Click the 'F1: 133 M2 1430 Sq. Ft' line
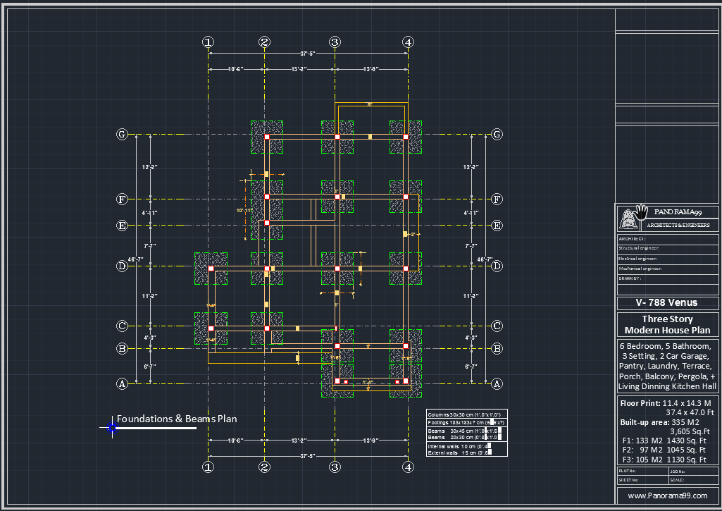Screen dimensions: 722x511 (x=664, y=441)
